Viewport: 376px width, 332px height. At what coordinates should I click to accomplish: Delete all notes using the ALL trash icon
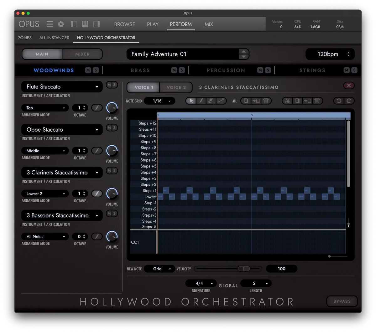tap(266, 101)
